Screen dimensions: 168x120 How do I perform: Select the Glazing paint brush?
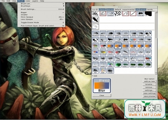pyautogui.click(x=95, y=46)
